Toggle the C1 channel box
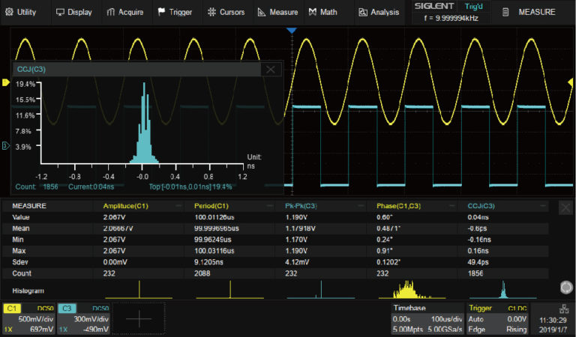The width and height of the screenshot is (576, 337). pyautogui.click(x=26, y=318)
